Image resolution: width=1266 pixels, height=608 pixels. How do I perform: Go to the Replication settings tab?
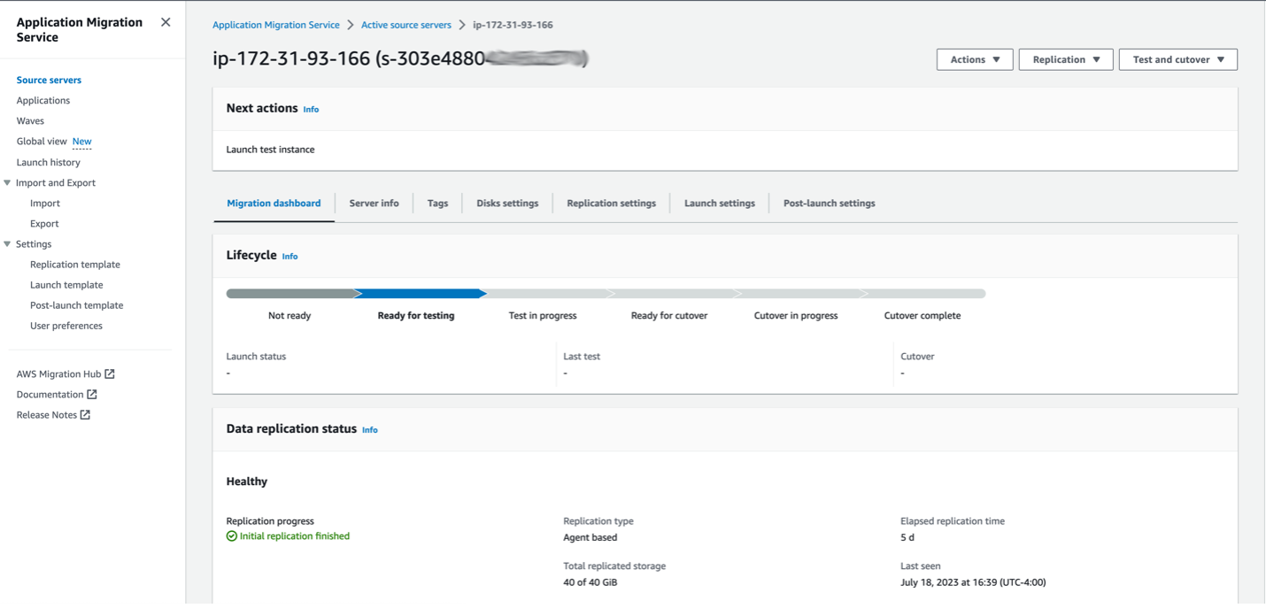click(x=611, y=204)
